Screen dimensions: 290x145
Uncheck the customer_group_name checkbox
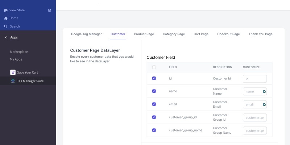[x=154, y=130]
